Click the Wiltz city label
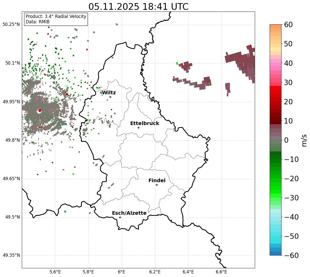Image resolution: width=310 pixels, height=277 pixels. [x=109, y=93]
